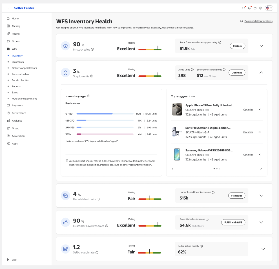Click info icon beside Aged units
This screenshot has height=269, width=279.
pos(192,70)
